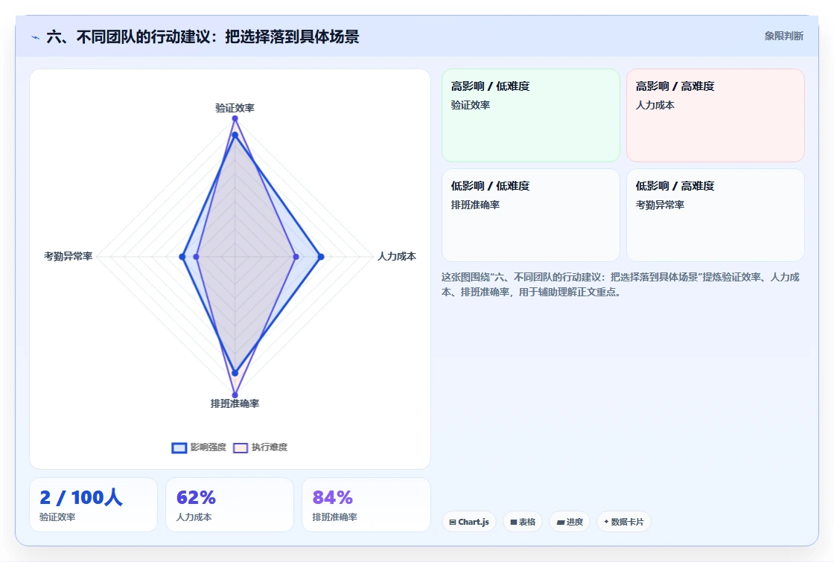
Task: Select the purple 执行难度 point on 人力成本 axis
Action: pyautogui.click(x=296, y=257)
